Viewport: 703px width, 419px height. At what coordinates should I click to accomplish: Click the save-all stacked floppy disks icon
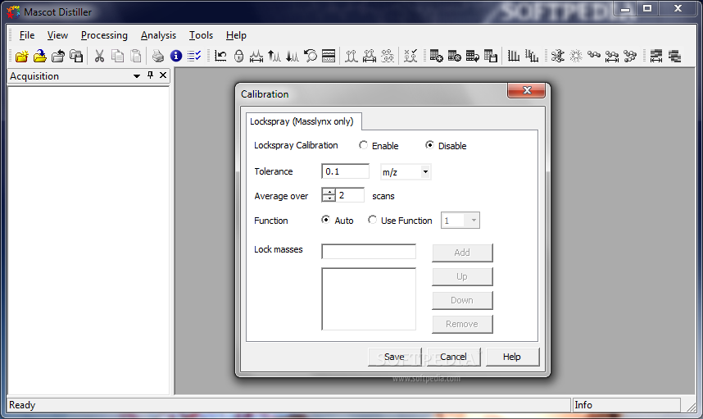76,56
